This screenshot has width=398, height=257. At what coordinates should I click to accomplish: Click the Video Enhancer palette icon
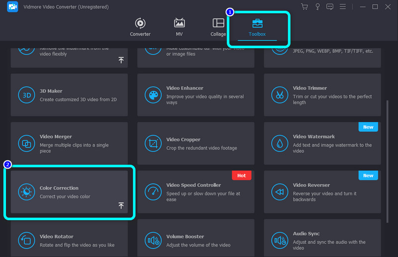(152, 95)
